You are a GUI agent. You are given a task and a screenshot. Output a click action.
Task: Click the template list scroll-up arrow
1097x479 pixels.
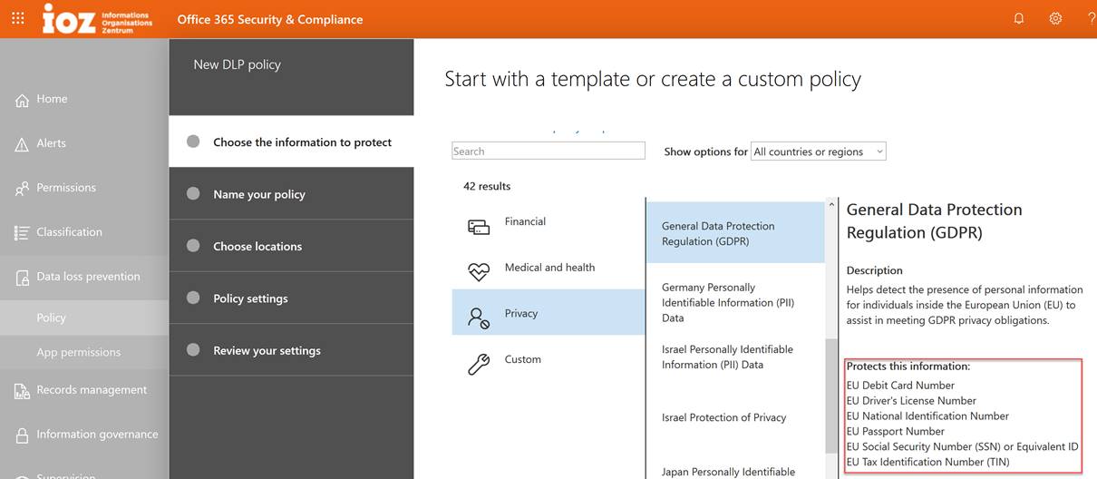click(831, 205)
